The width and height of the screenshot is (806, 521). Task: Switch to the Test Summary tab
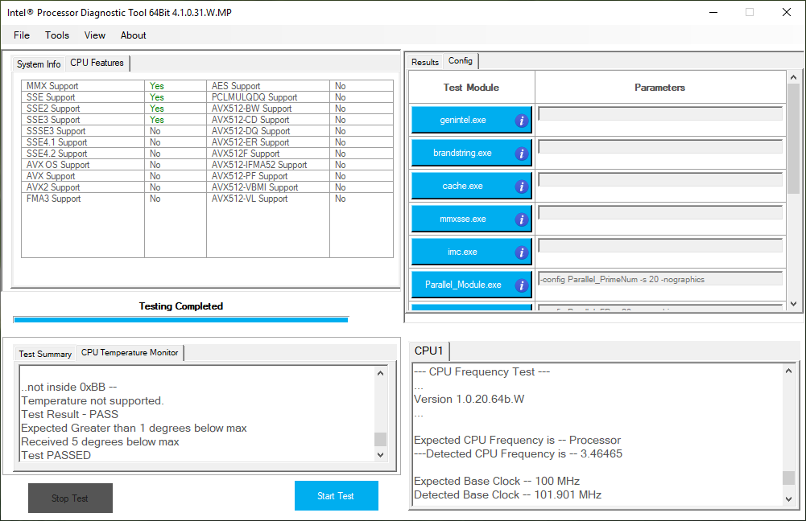point(45,354)
